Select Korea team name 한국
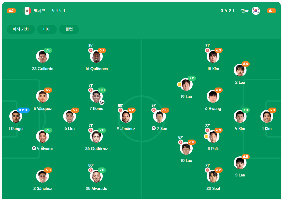The width and height of the screenshot is (282, 200). 245,11
